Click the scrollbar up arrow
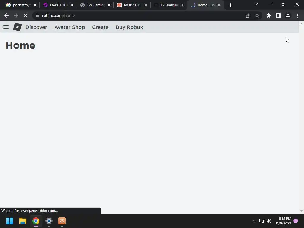The width and height of the screenshot is (304, 228). (301, 24)
